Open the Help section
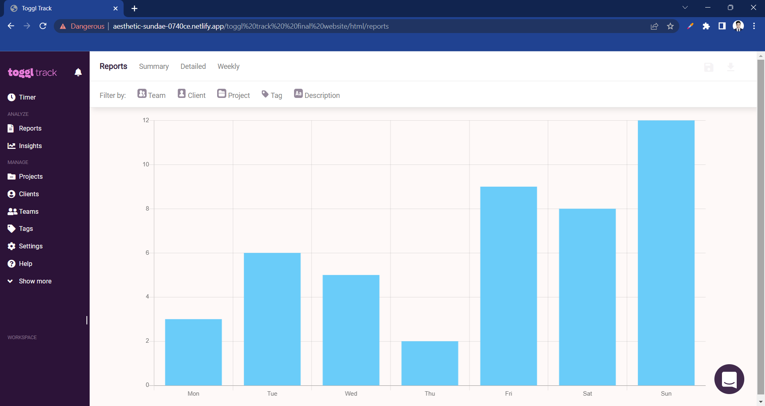The image size is (765, 406). tap(20, 264)
